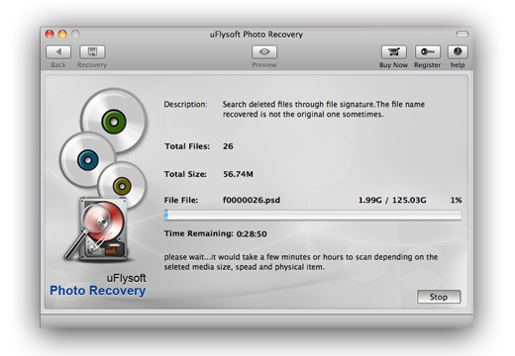The height and width of the screenshot is (356, 515).
Task: Click the Recovery floppy-disk icon
Action: [92, 52]
